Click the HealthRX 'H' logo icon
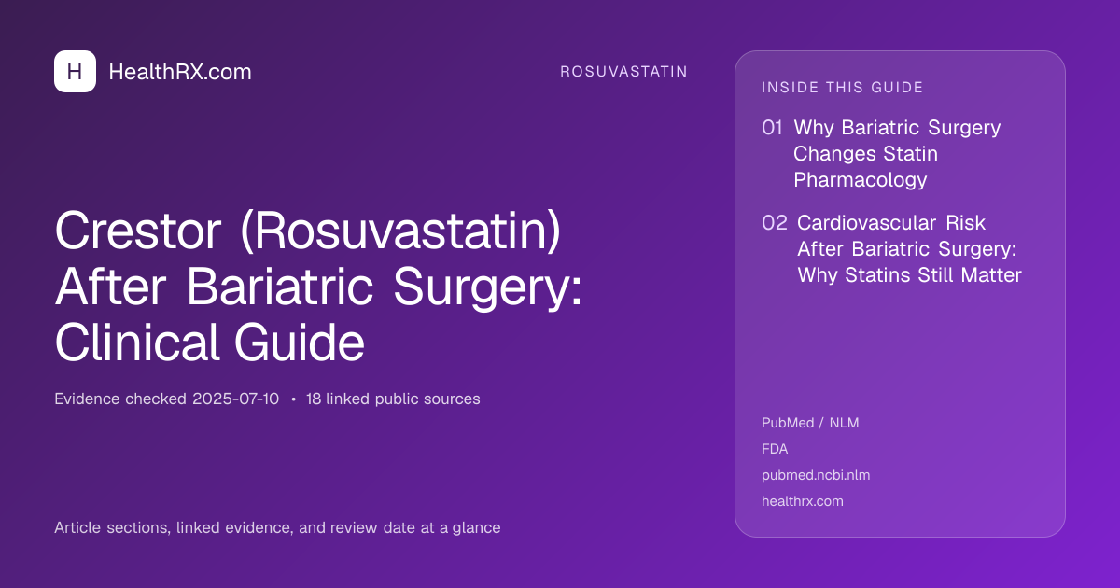The image size is (1120, 588). (x=75, y=71)
